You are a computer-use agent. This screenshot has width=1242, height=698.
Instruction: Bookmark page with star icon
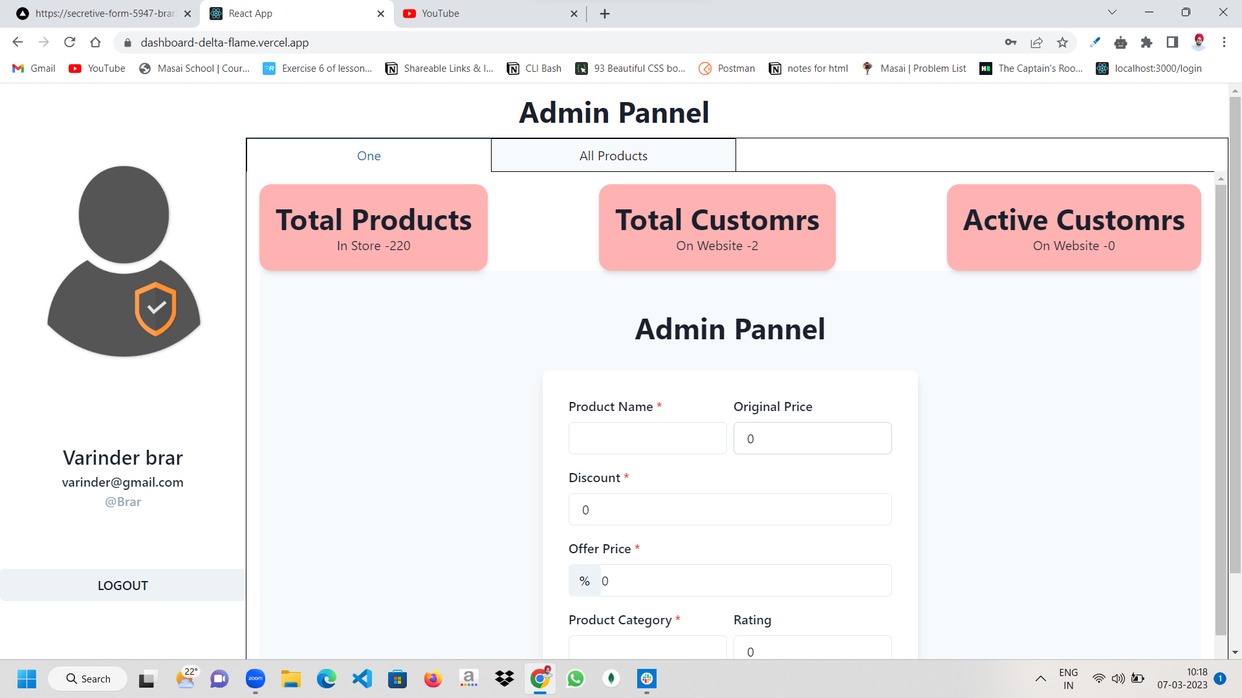click(x=1062, y=43)
